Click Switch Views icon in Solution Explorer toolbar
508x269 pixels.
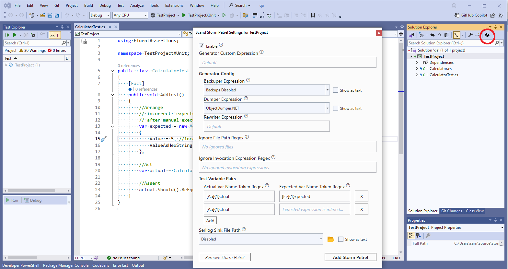point(411,35)
